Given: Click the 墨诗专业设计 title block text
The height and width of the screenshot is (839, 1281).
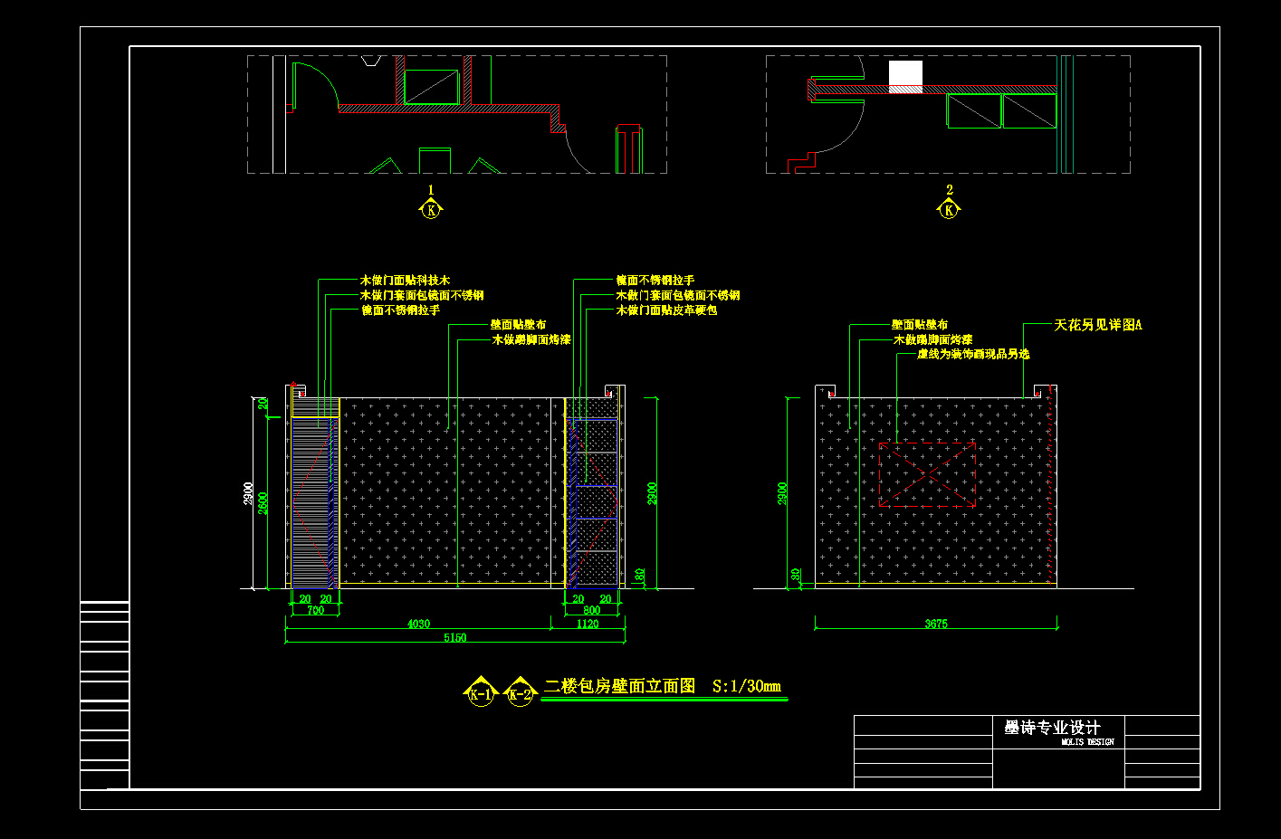Looking at the screenshot, I should pos(1053,728).
